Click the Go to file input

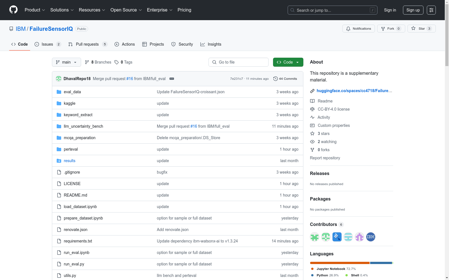pyautogui.click(x=239, y=62)
